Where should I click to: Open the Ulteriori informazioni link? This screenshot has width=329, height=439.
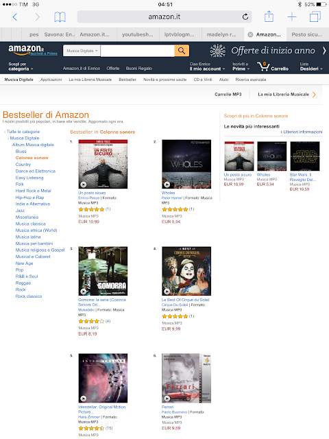302,132
